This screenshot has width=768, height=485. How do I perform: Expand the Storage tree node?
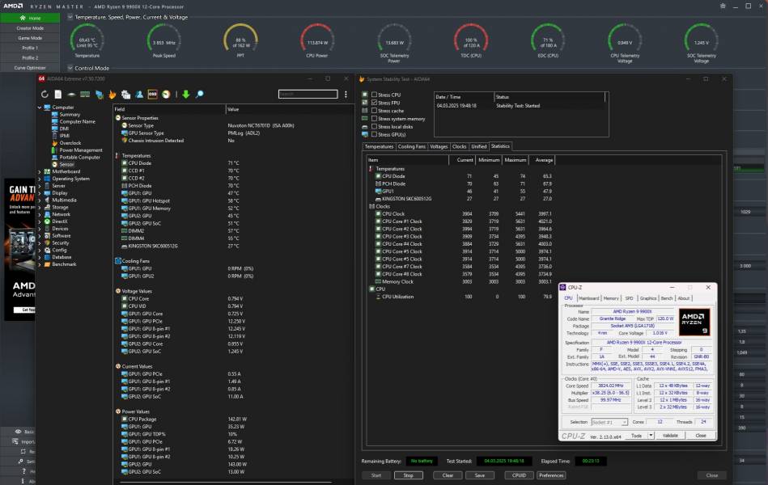pos(40,208)
